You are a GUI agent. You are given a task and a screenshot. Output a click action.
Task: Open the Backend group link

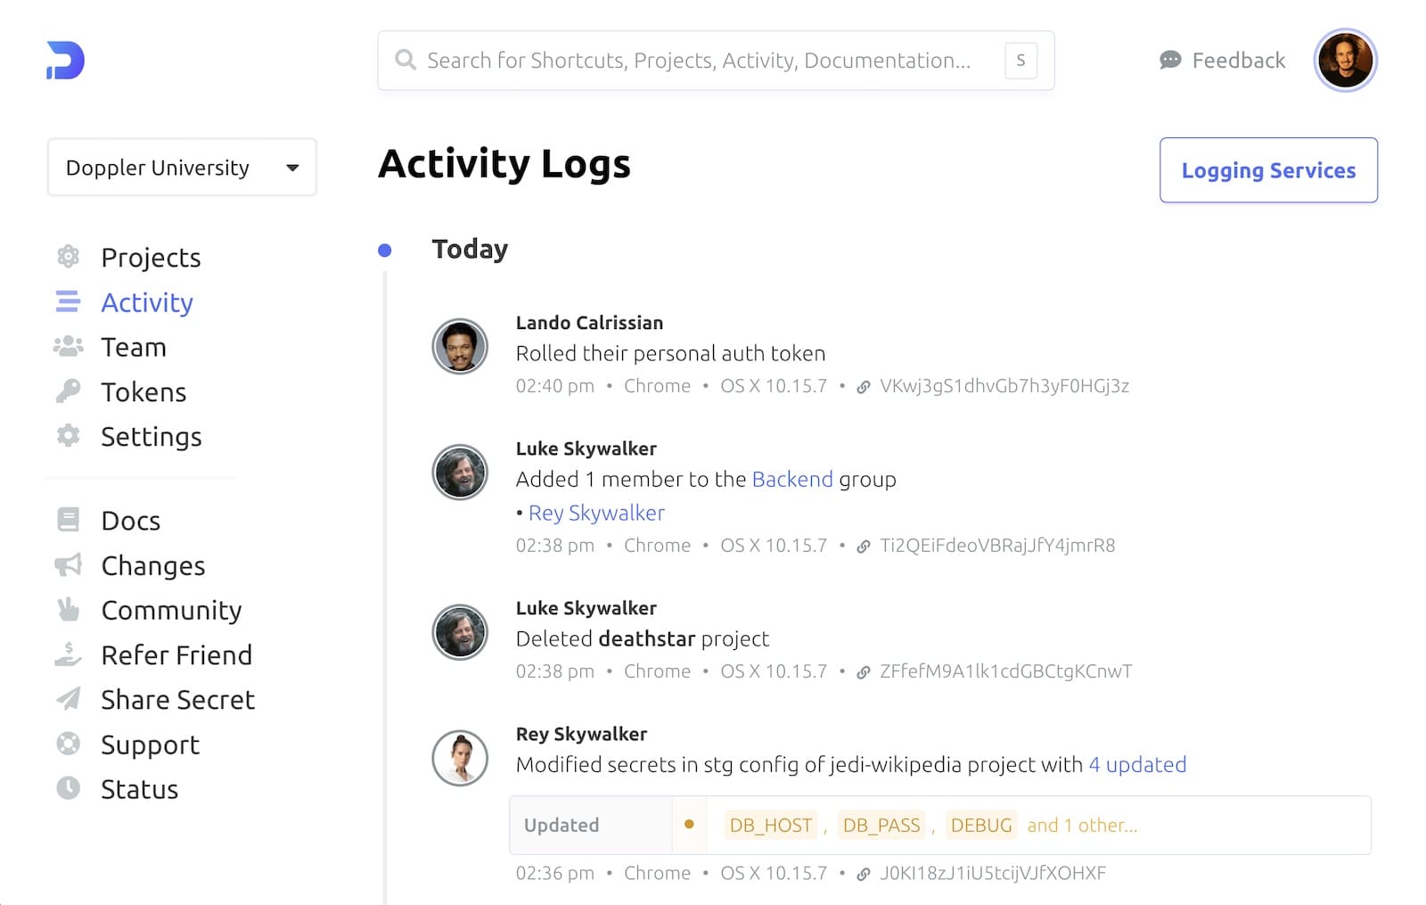click(792, 479)
